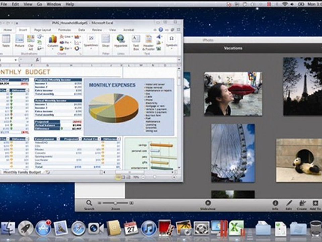Open Launchpad from the Dock
Viewport: 322px width, 242px height.
(x=25, y=228)
